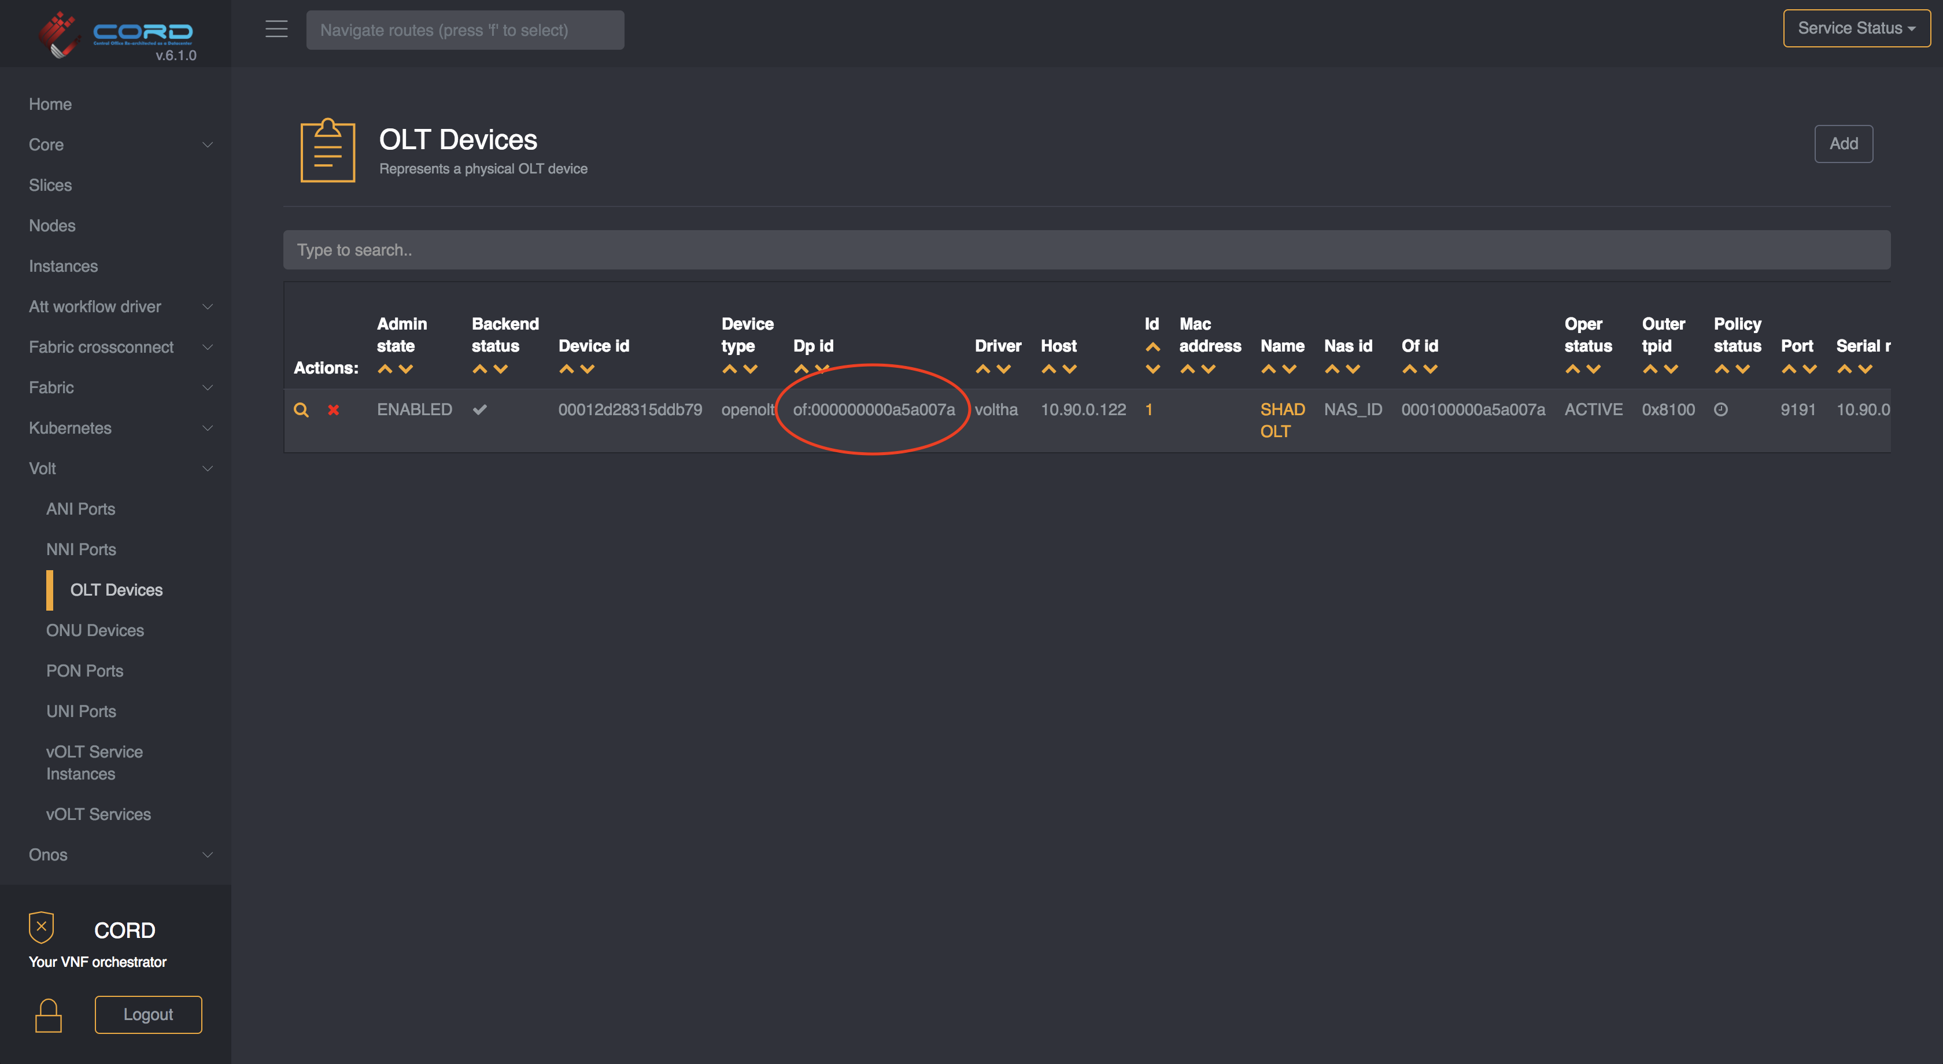Open details with the magnifier icon
Viewport: 1943px width, 1064px height.
click(301, 409)
